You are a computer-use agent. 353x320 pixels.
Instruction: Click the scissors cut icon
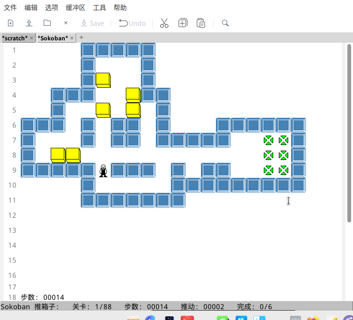pos(164,23)
